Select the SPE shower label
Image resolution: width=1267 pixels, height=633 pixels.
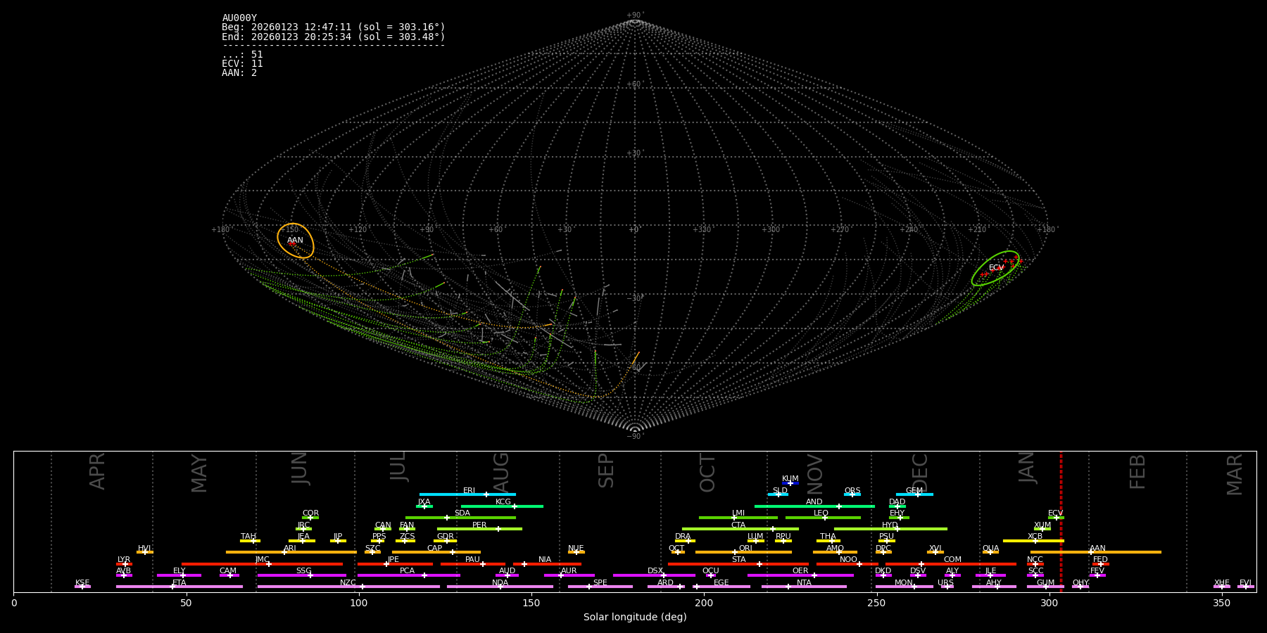600,583
